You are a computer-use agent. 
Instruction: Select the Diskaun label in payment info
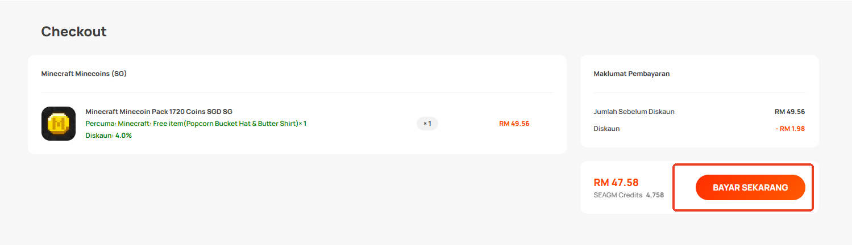(x=606, y=129)
